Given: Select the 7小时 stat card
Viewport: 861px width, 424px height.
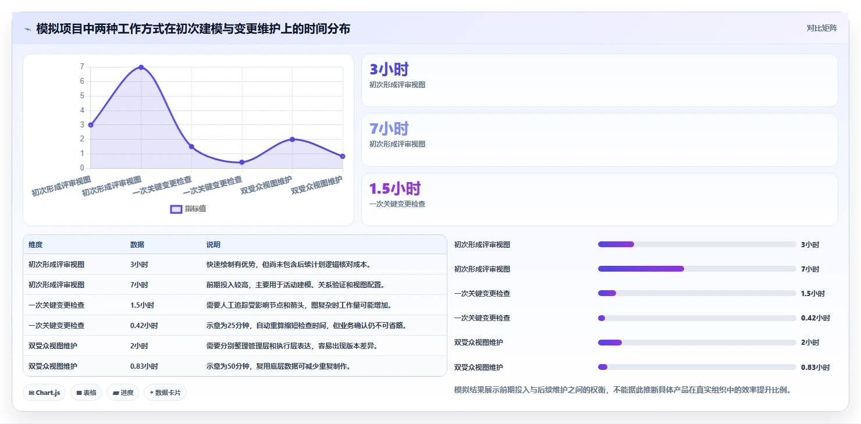Looking at the screenshot, I should pyautogui.click(x=599, y=140).
